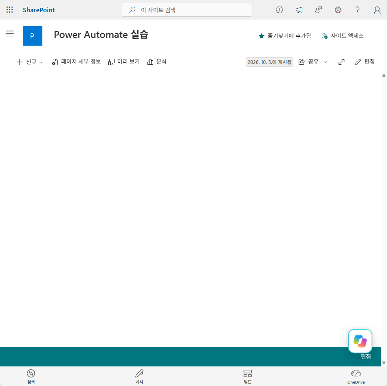Open the OneDrive tab in bottom bar
387x386 pixels.
click(x=356, y=377)
